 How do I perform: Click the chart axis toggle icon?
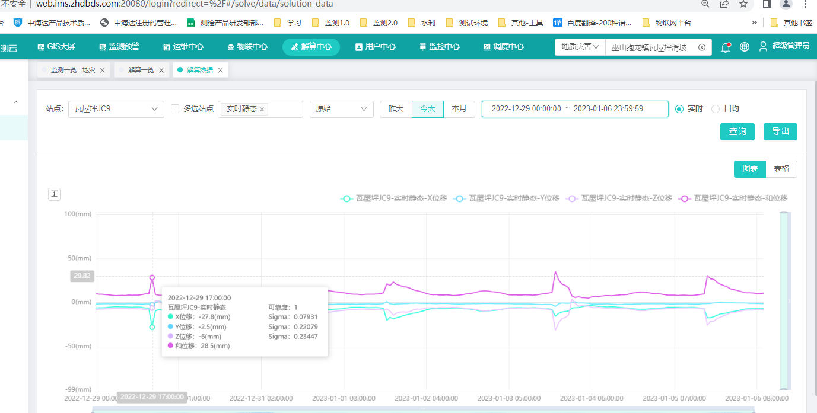(54, 194)
